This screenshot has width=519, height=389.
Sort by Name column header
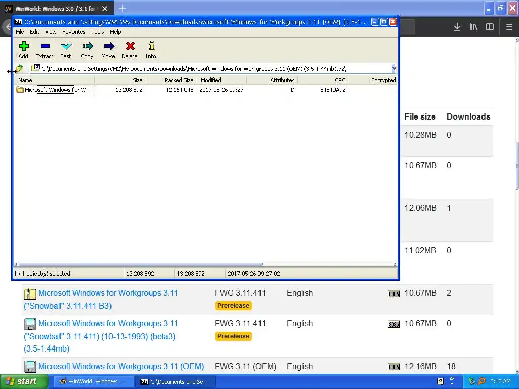click(x=55, y=80)
